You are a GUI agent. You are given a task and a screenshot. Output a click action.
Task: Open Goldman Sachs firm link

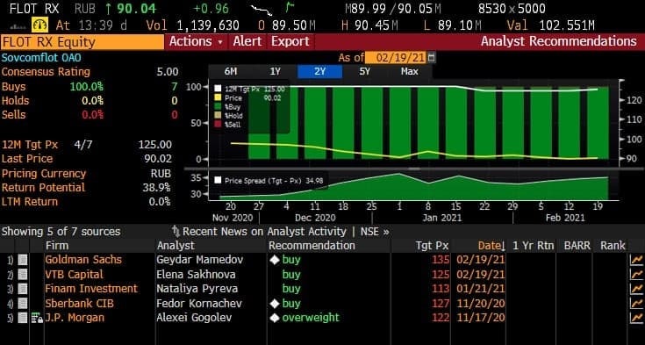[83, 260]
